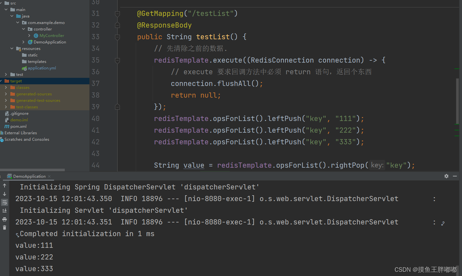Hide the Run panel with minimize icon
Screen dimensions: 462x276
pos(455,176)
